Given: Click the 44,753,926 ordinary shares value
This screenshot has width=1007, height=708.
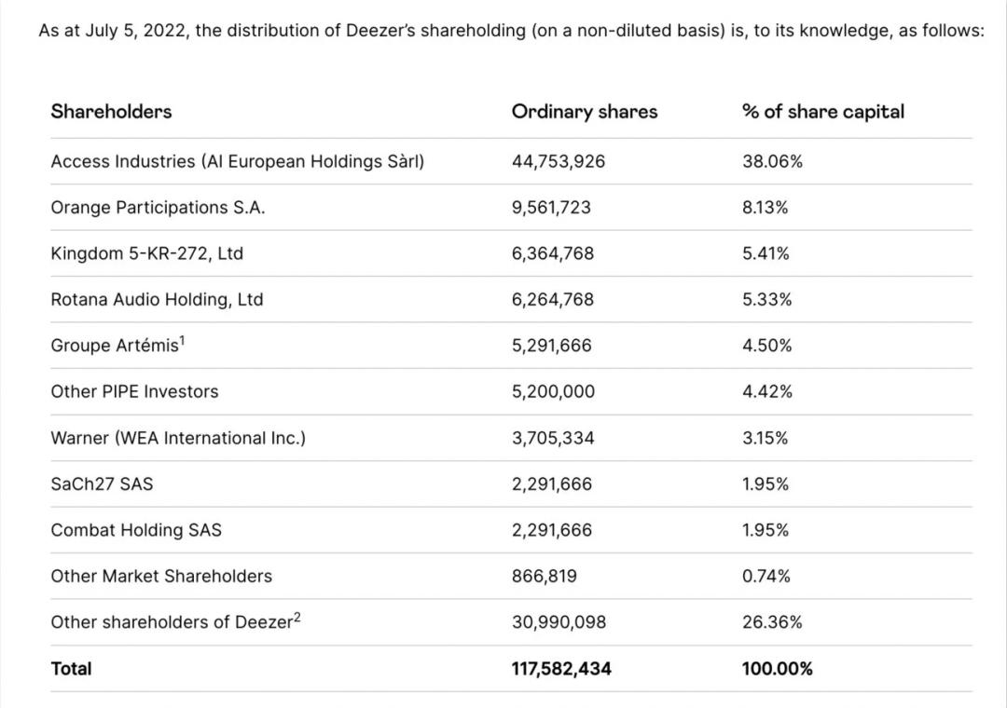Looking at the screenshot, I should 558,161.
